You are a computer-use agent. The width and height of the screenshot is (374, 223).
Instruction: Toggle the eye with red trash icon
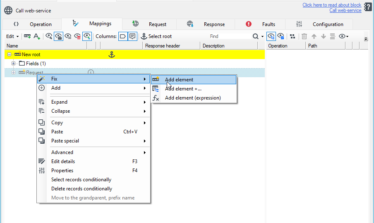coord(77,36)
